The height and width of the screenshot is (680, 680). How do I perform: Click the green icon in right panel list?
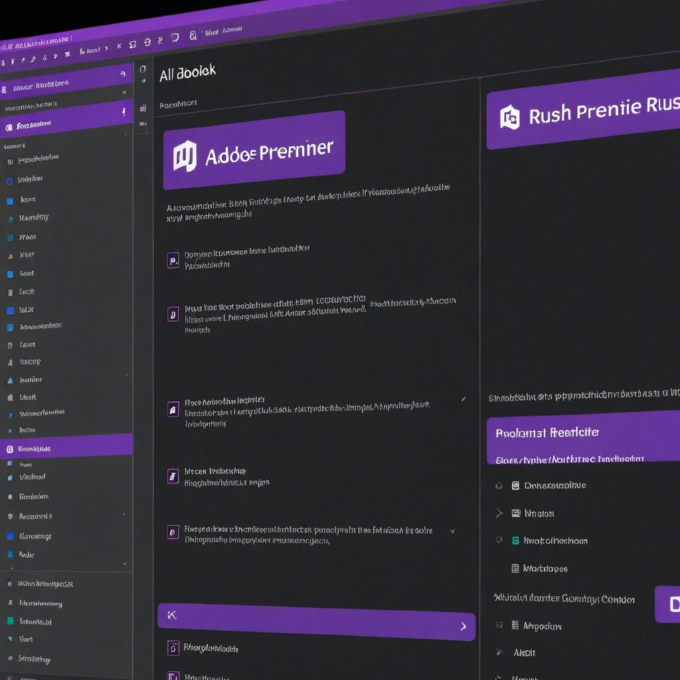coord(515,541)
